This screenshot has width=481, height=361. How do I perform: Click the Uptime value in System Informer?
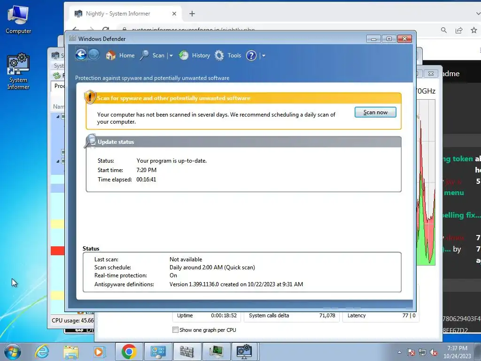[x=224, y=315]
